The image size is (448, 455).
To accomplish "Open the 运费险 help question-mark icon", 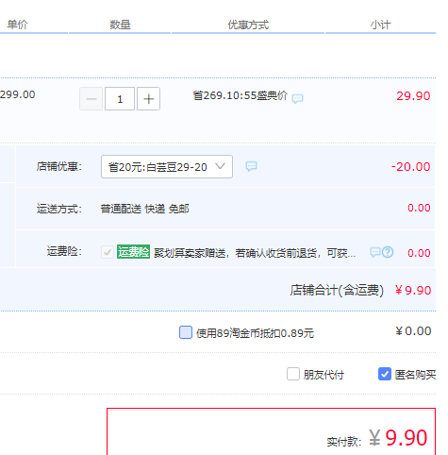I will pyautogui.click(x=388, y=252).
